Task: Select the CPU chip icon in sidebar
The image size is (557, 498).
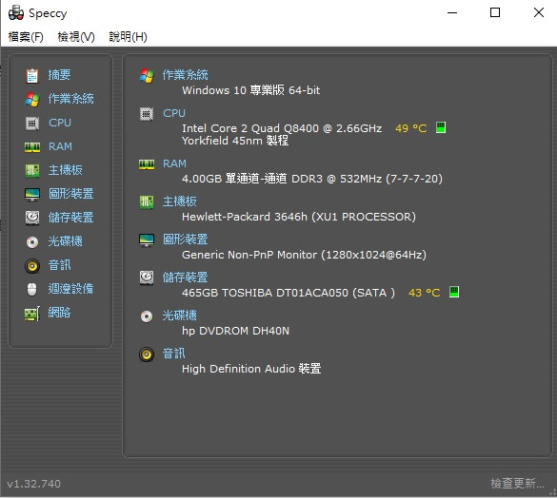Action: [32, 124]
